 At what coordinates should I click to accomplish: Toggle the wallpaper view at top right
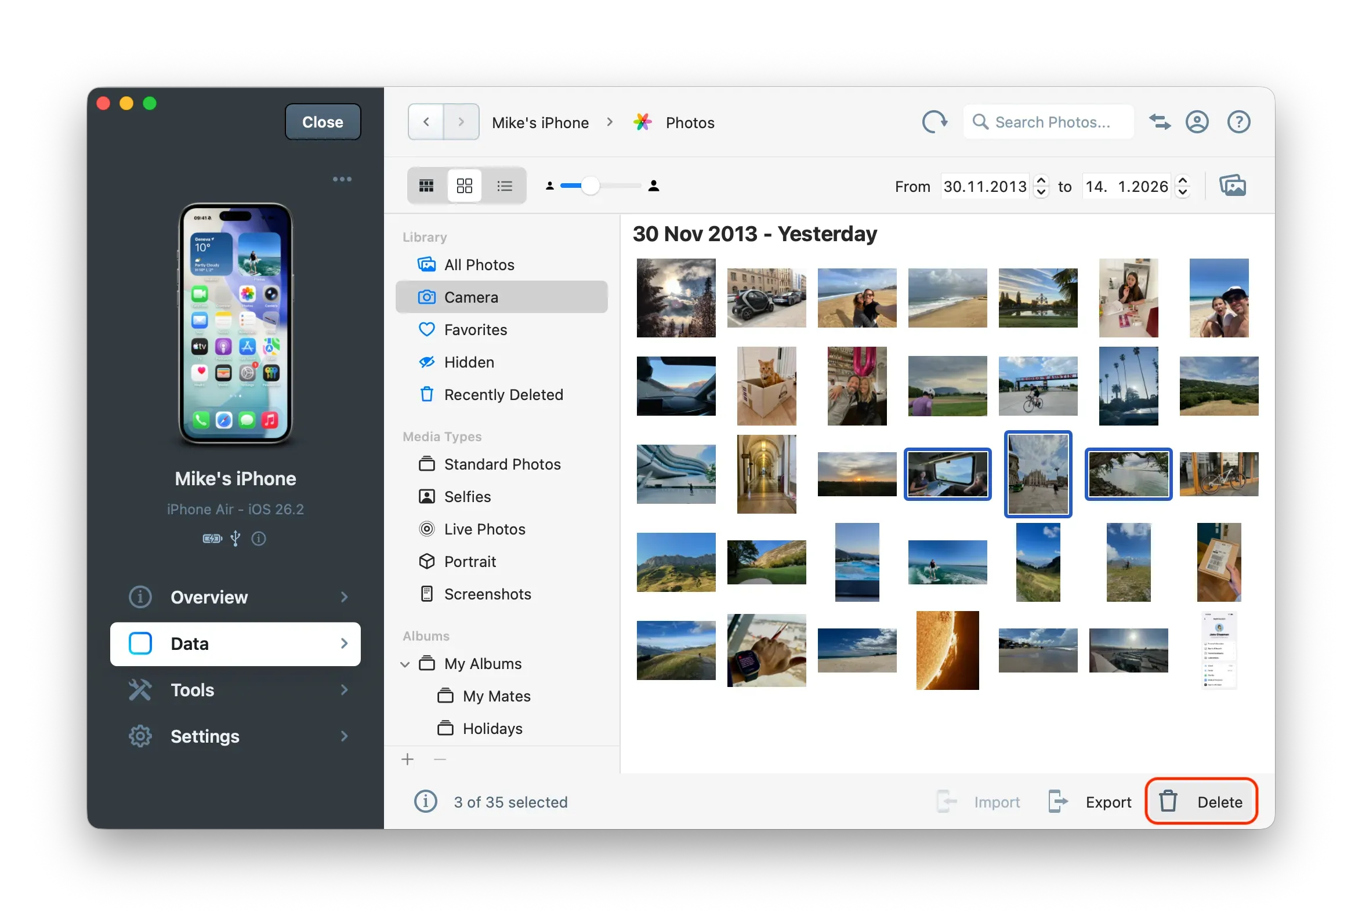tap(1233, 185)
